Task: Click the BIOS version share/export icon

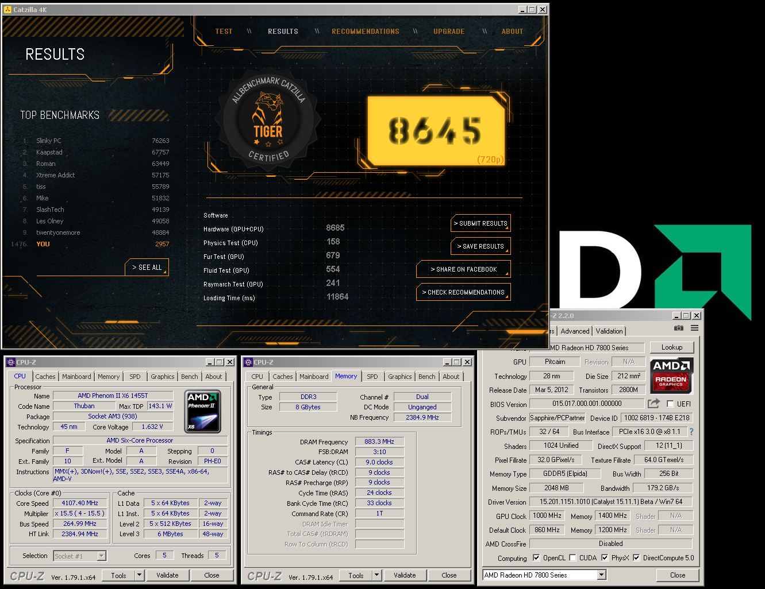Action: click(x=653, y=404)
